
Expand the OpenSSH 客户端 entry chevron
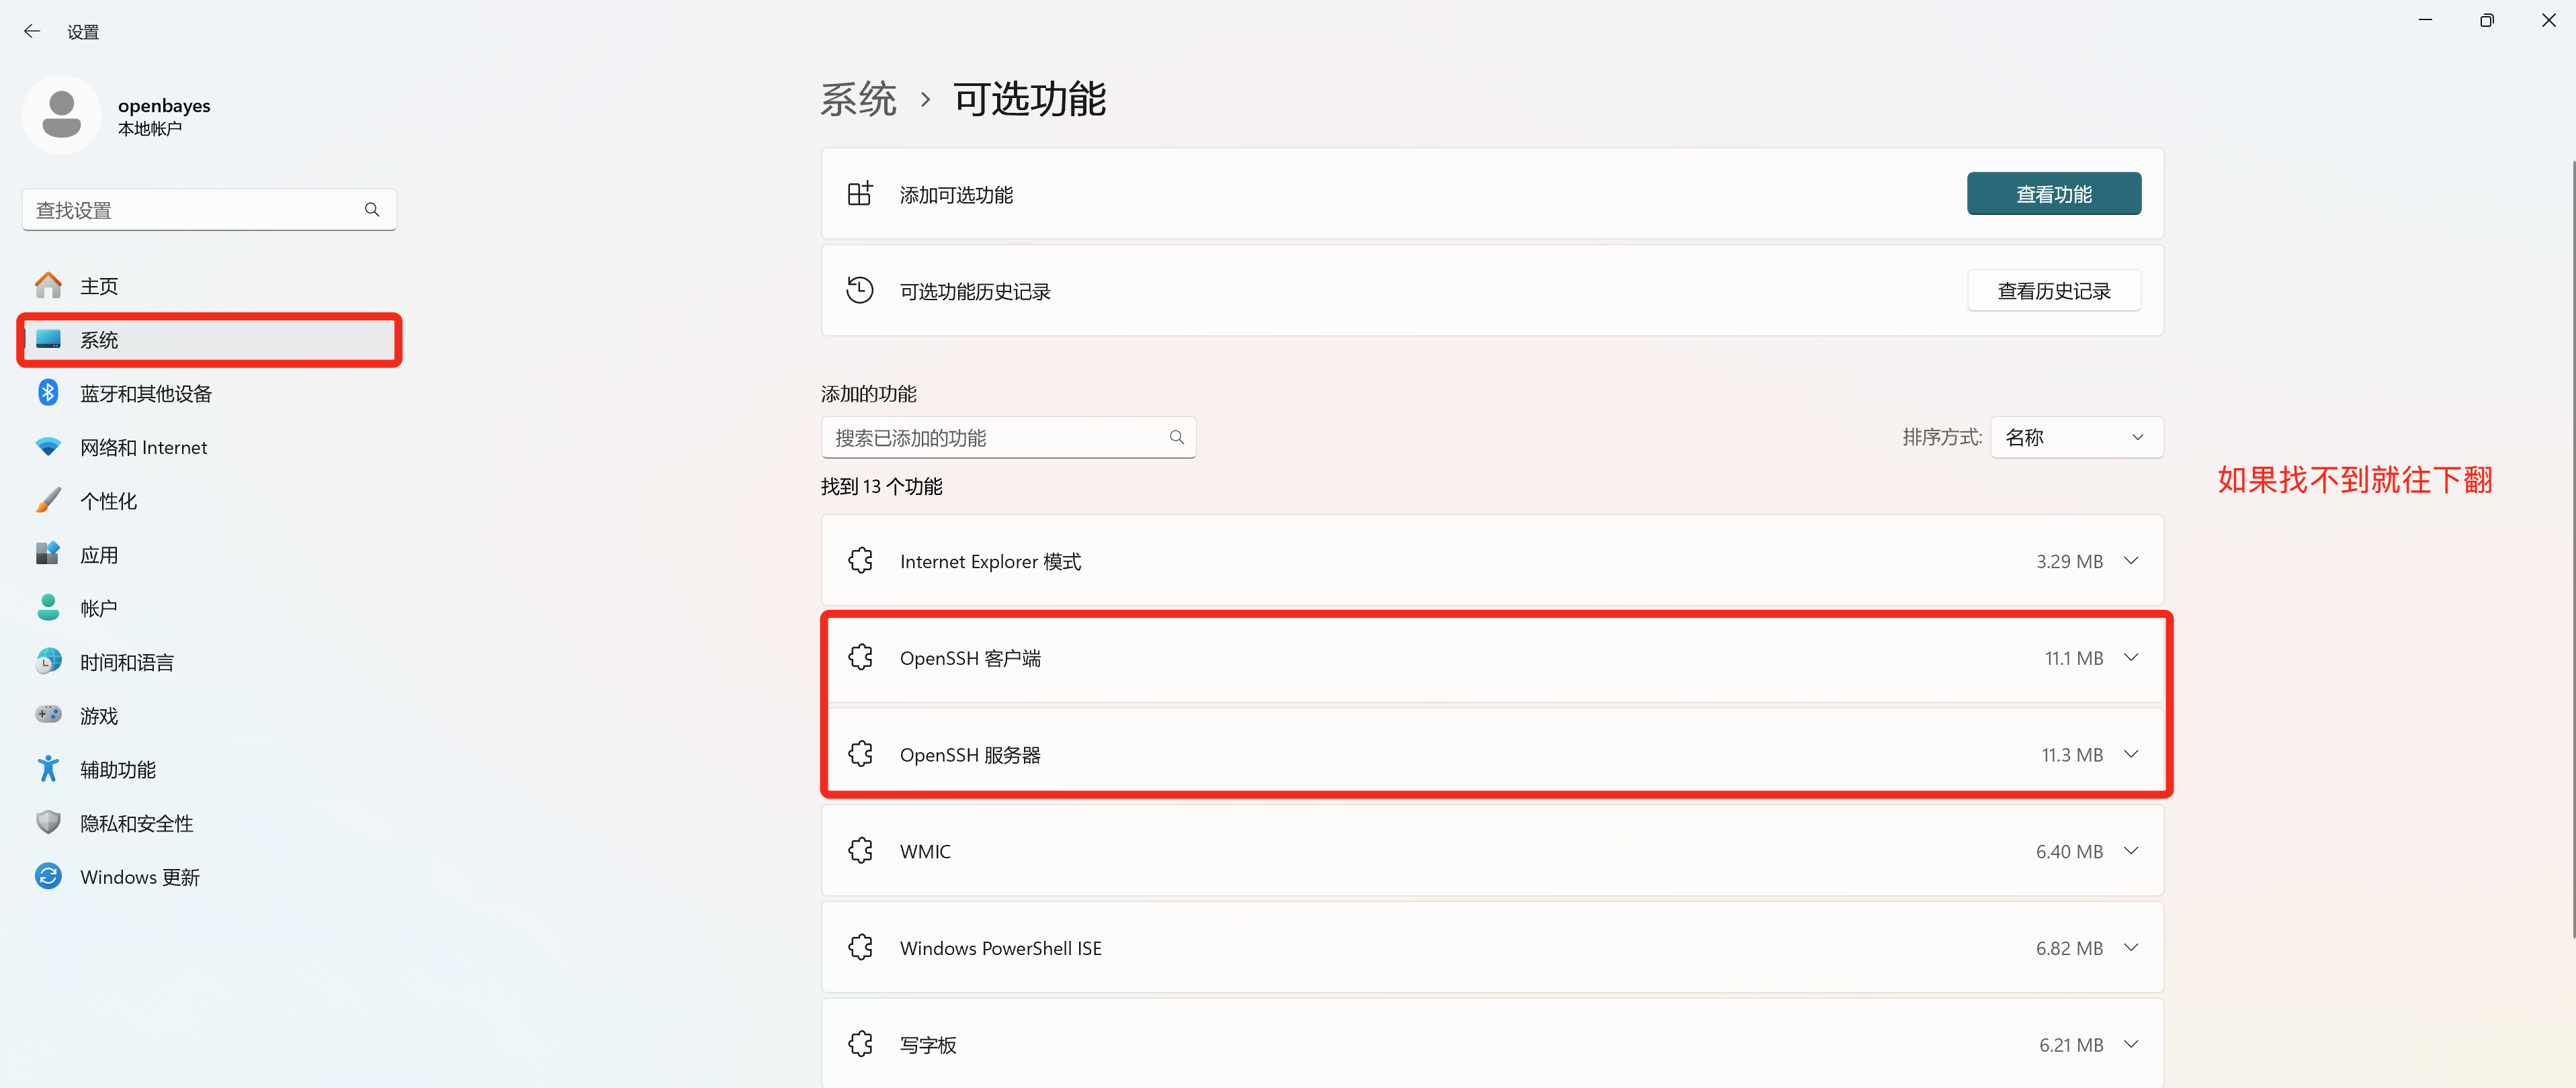pos(2131,658)
